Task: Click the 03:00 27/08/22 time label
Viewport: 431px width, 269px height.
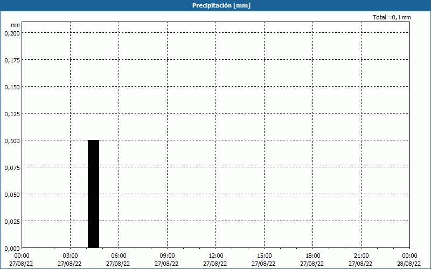Action: (69, 260)
